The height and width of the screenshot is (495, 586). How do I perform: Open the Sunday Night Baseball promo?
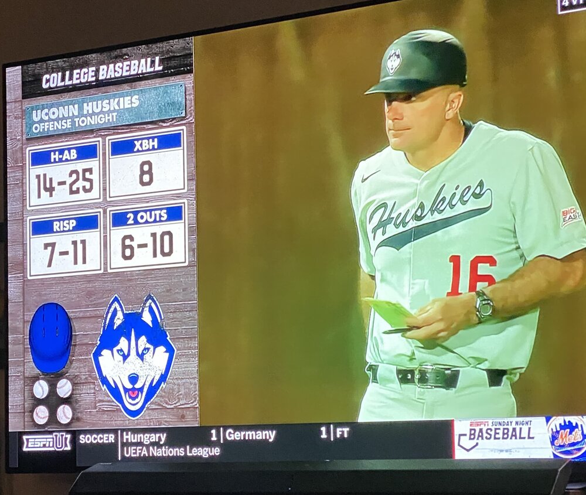[500, 438]
